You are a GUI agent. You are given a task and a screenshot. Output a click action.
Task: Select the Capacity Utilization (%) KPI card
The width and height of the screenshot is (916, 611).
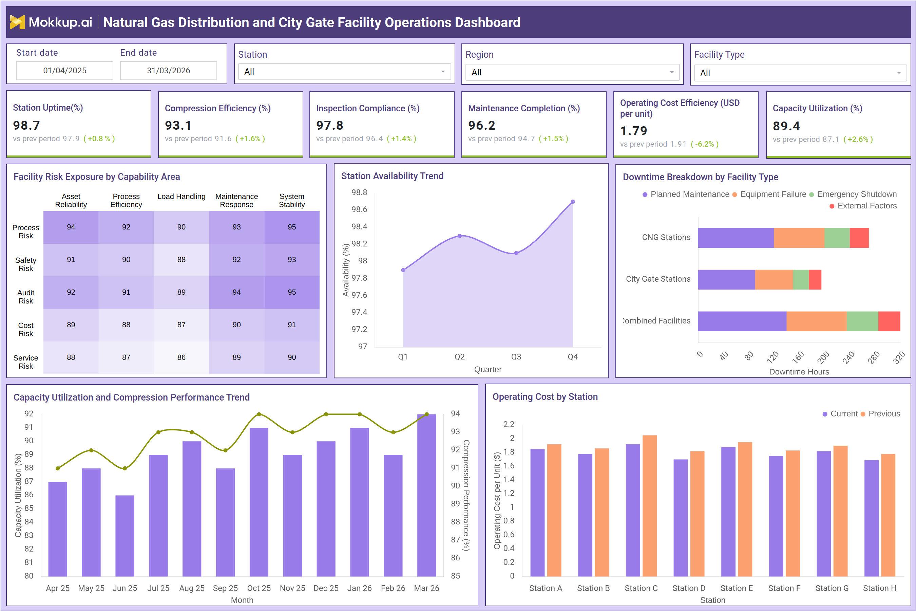[x=838, y=124]
